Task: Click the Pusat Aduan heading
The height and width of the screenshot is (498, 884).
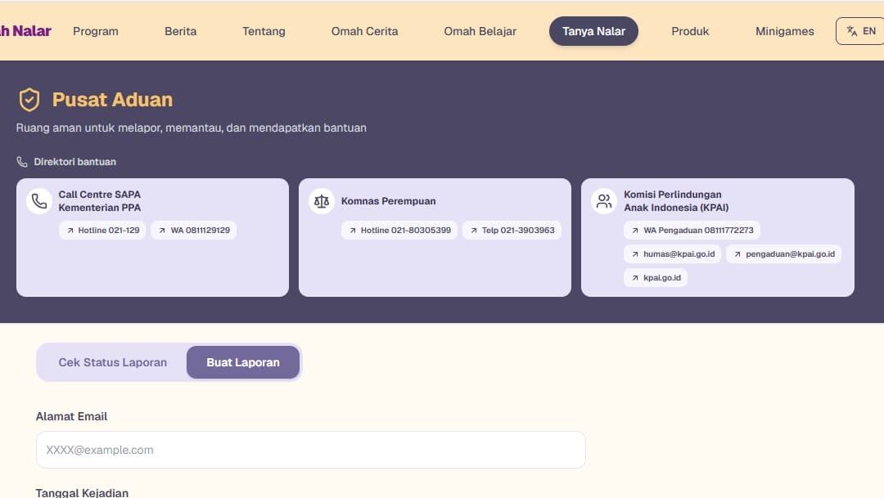Action: pos(112,100)
